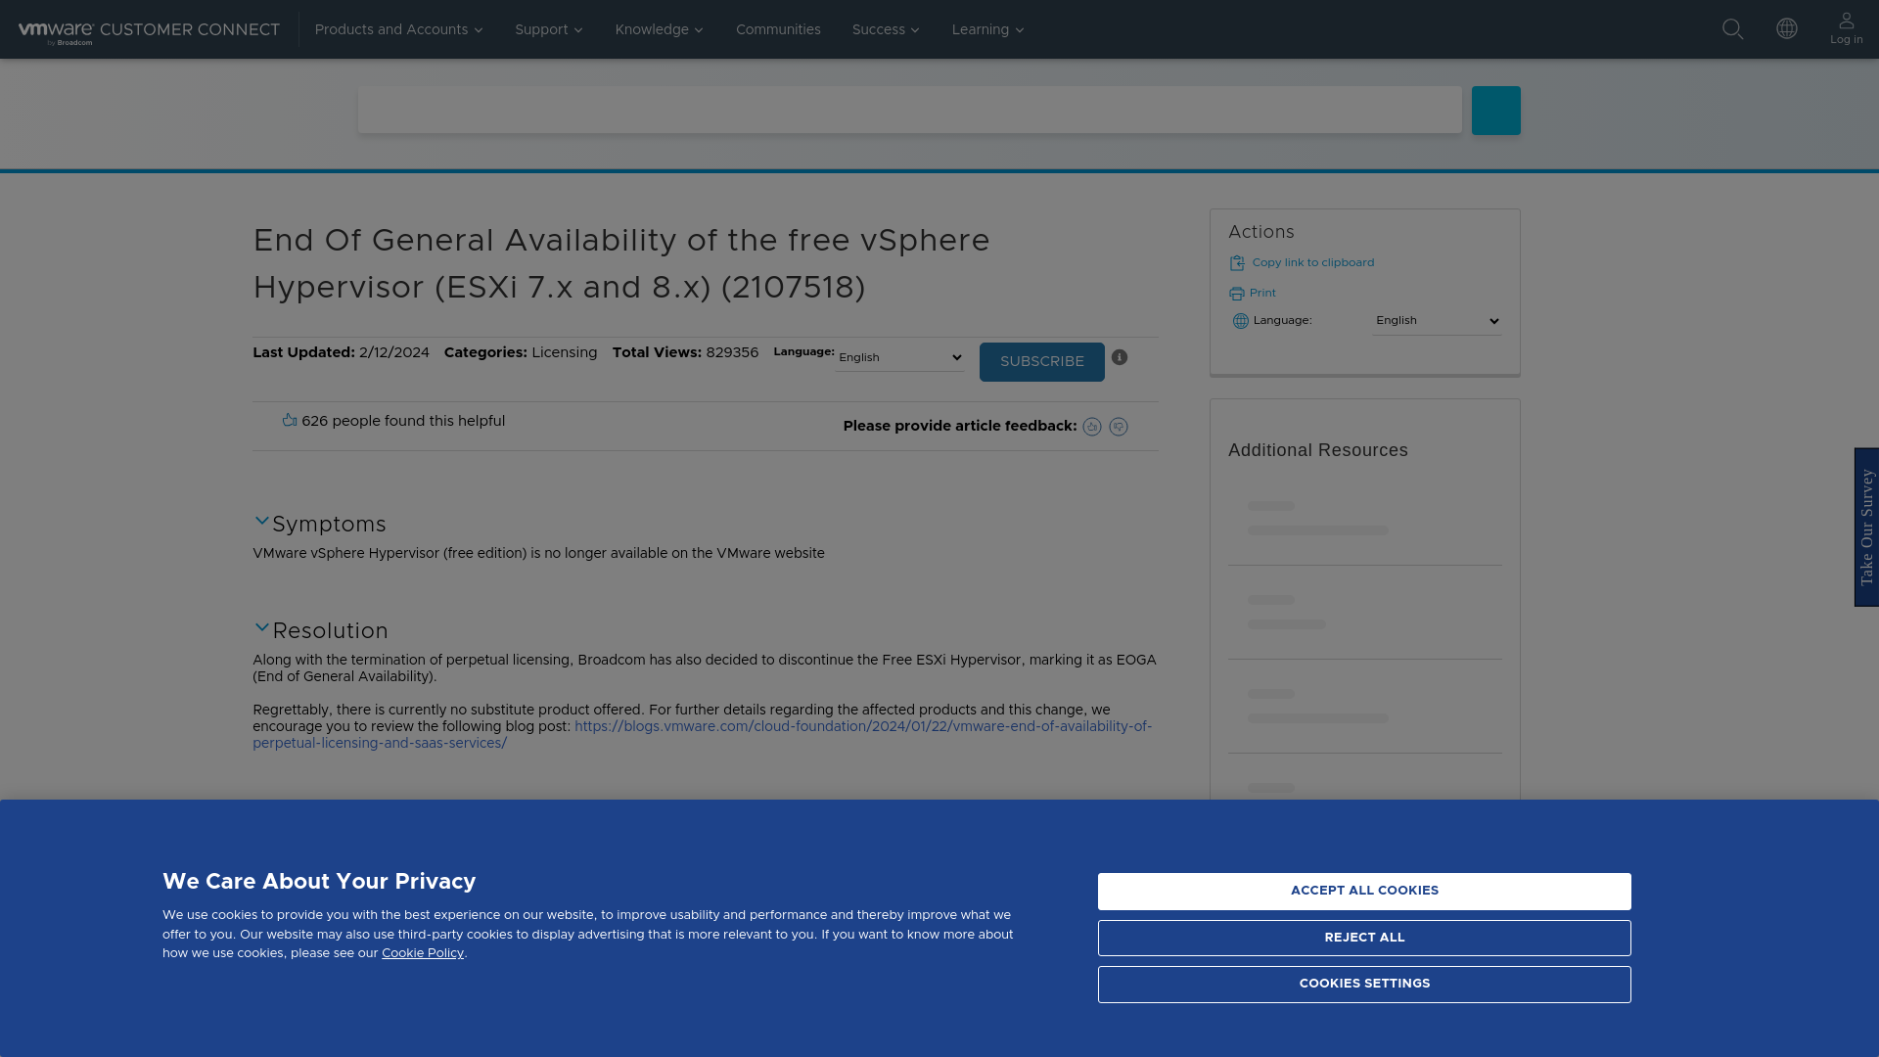Open the globe region selector in header

click(x=1787, y=28)
